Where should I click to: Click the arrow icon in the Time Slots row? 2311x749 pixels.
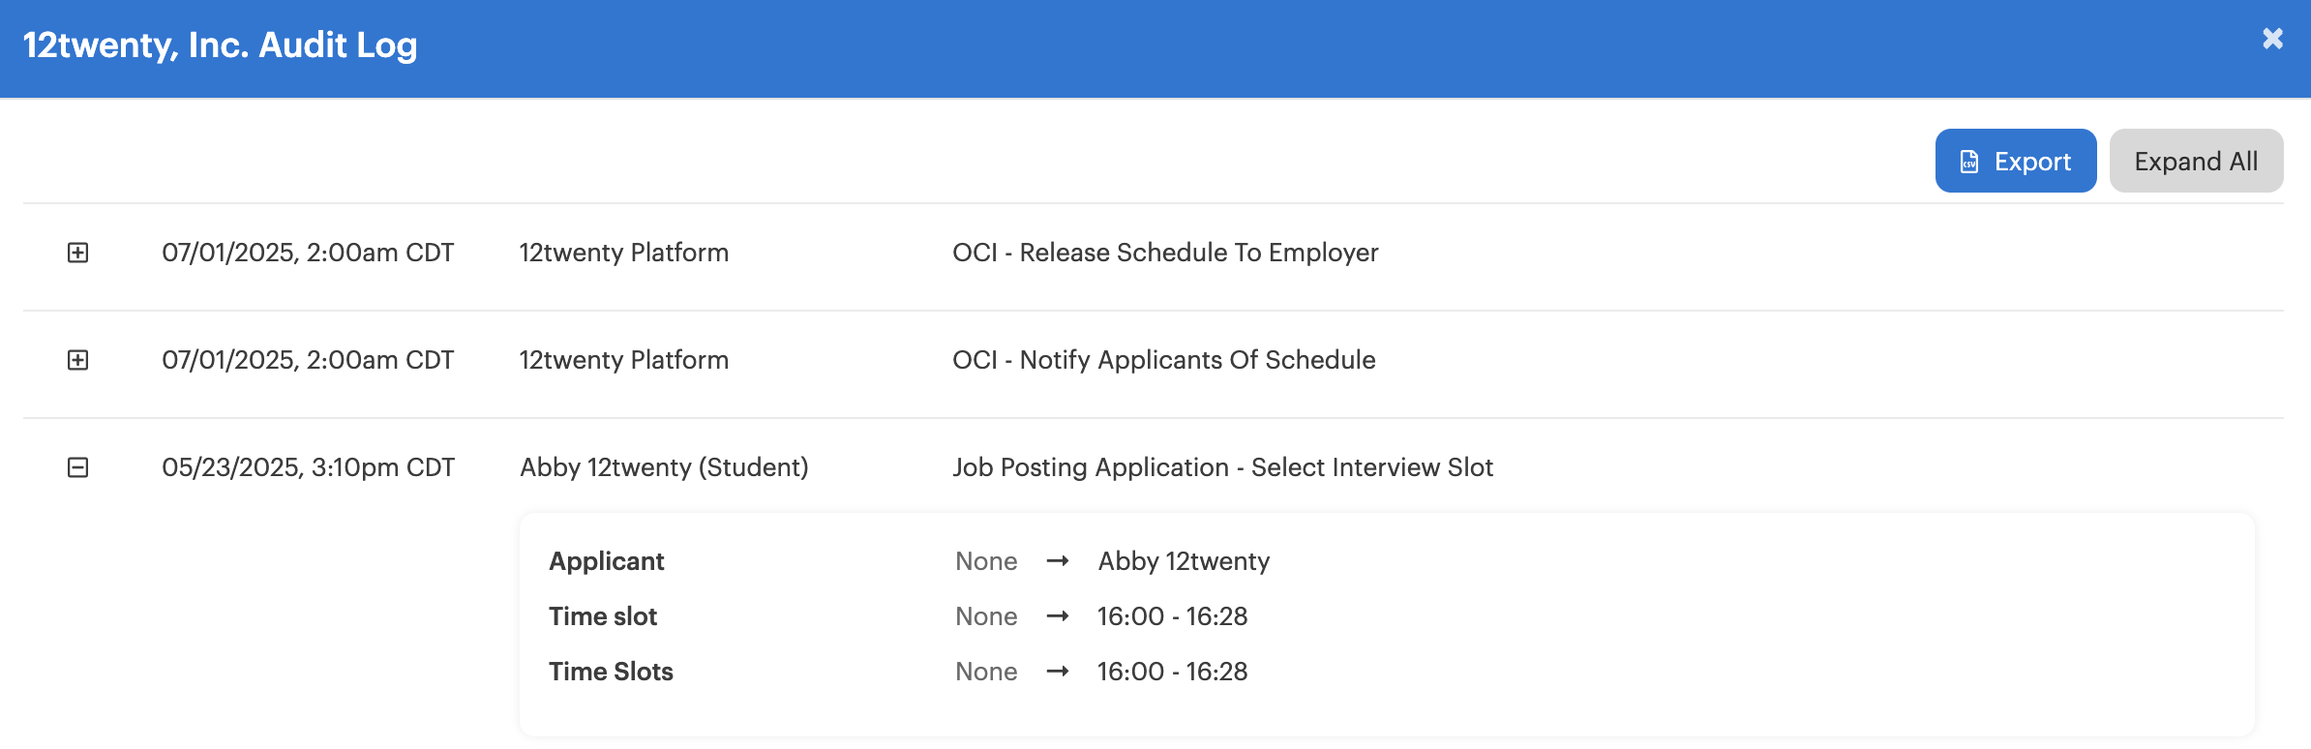(x=1058, y=672)
